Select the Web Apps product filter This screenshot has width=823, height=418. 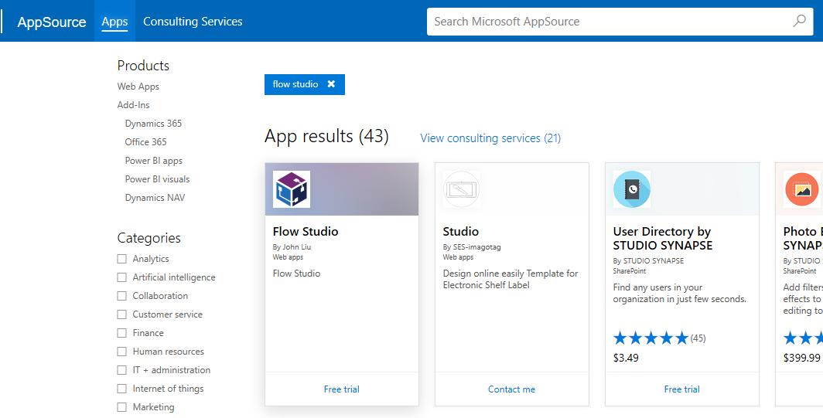pos(138,87)
